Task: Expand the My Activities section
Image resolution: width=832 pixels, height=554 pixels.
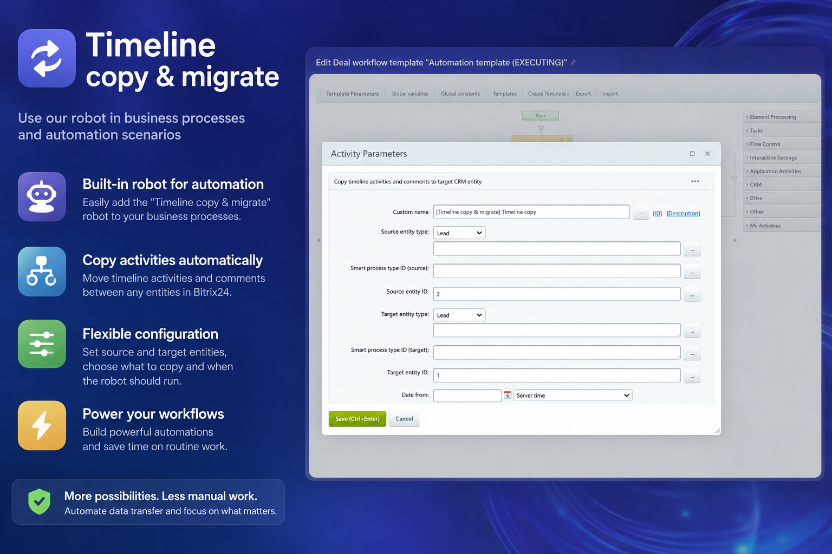Action: click(x=782, y=226)
